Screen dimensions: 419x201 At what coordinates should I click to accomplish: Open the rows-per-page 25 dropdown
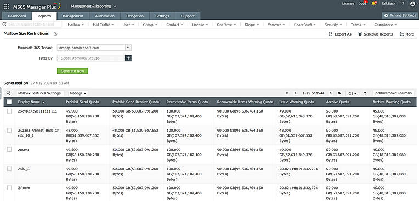click(353, 93)
